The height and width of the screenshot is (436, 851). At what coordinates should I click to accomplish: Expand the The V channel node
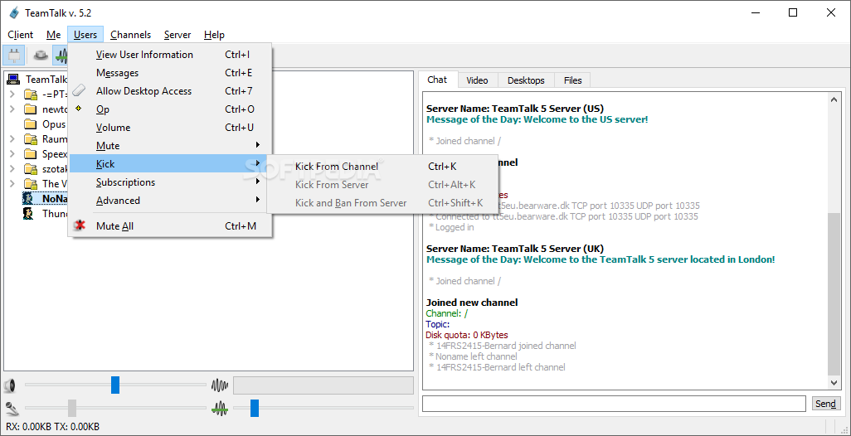click(12, 184)
